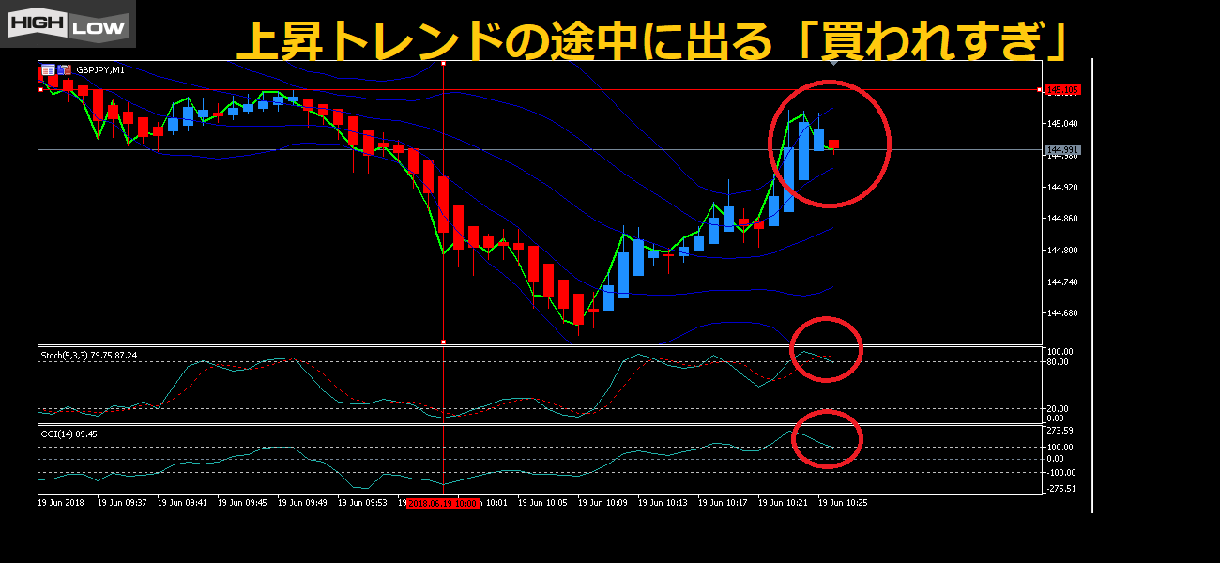
Task: Click the 80.00 level on Stochastic scale
Action: click(1060, 362)
